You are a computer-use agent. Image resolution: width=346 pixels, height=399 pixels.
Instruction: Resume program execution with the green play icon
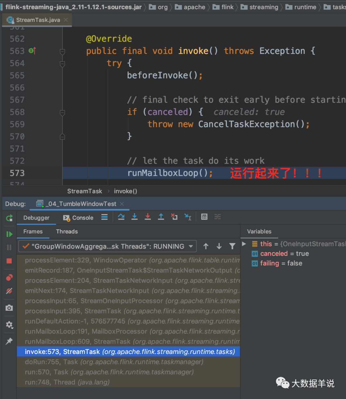[x=9, y=234]
